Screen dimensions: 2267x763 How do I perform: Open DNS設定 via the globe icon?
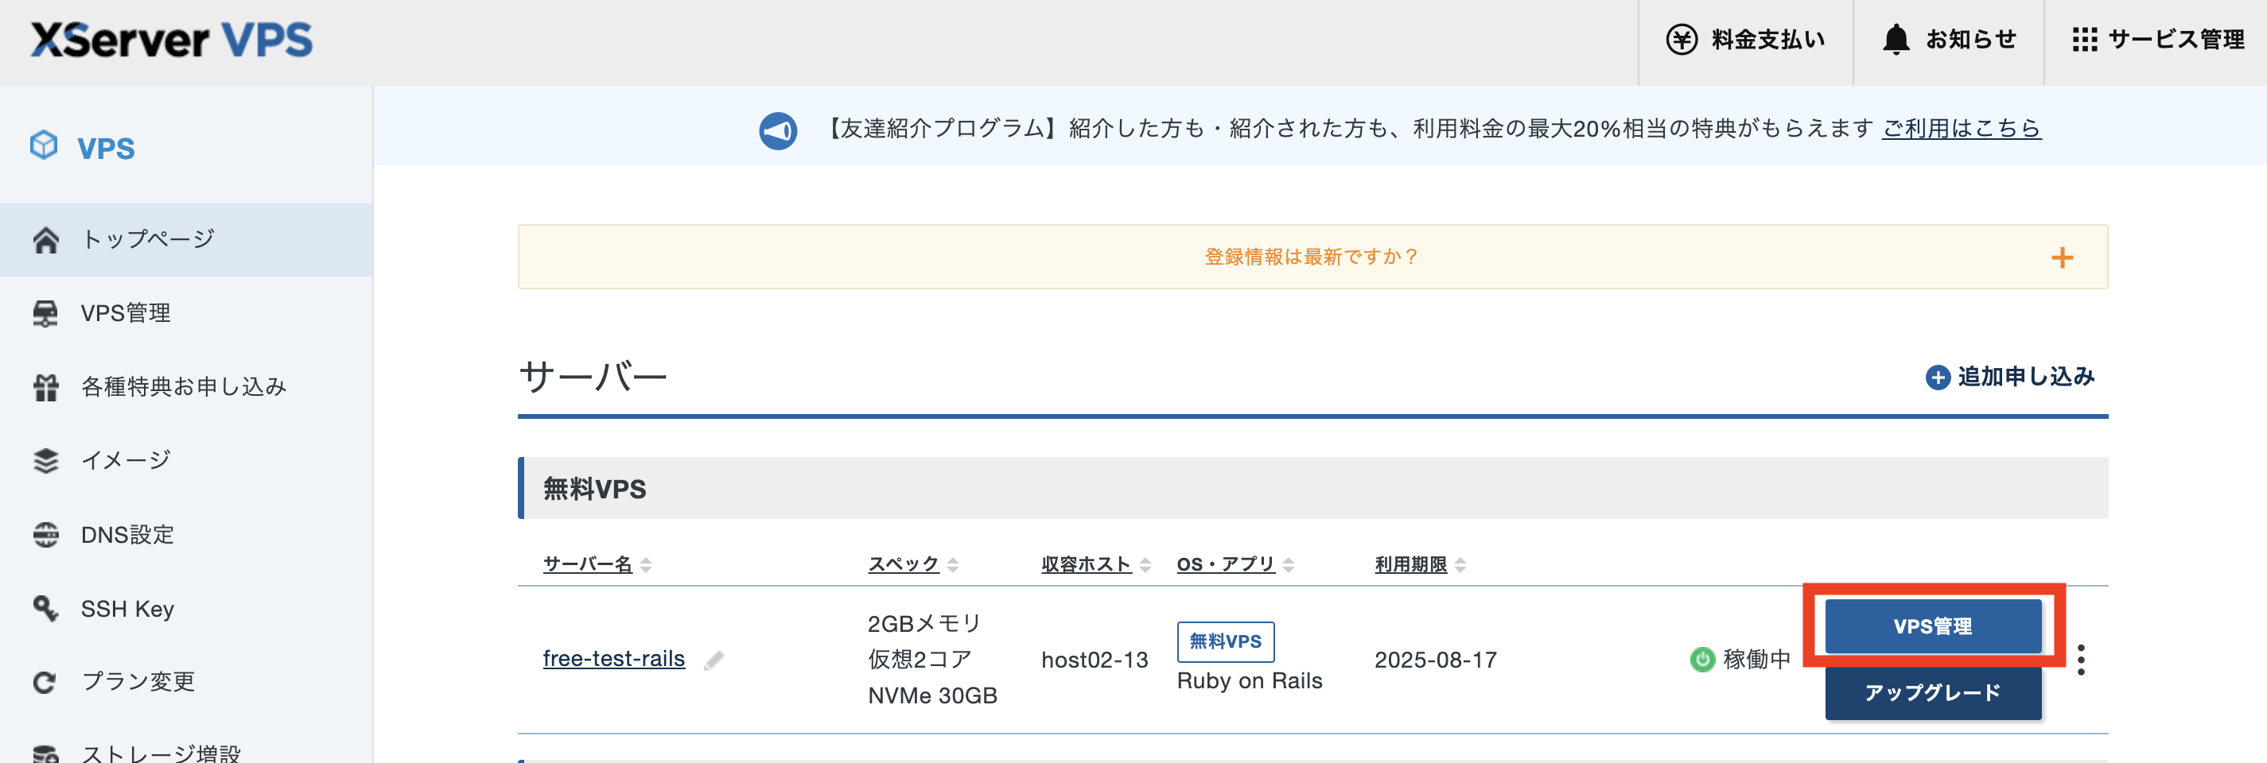[x=46, y=533]
